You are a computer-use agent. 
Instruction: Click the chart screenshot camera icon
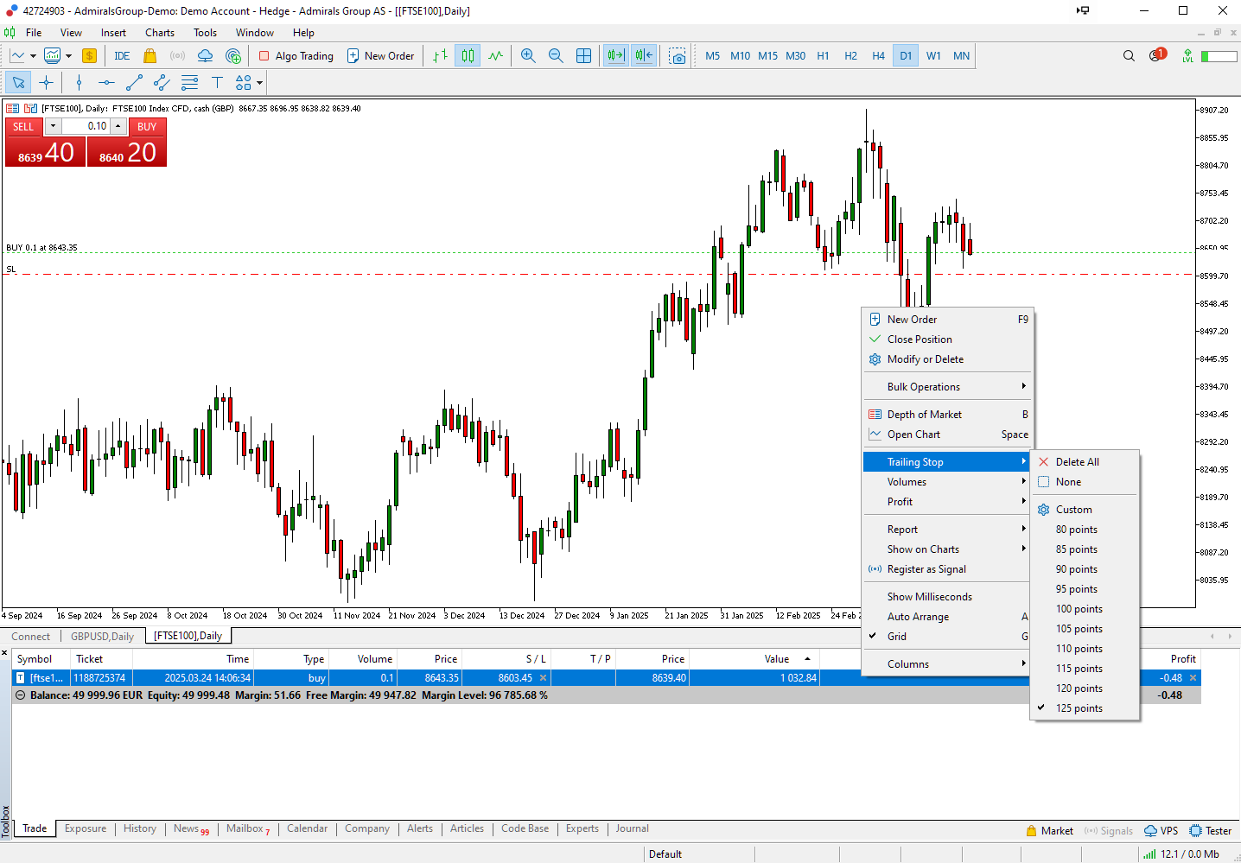pyautogui.click(x=678, y=55)
